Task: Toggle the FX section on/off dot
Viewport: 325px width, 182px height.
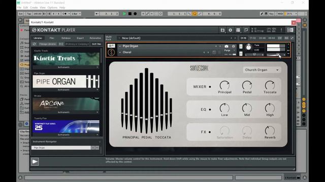Action: 210,132
